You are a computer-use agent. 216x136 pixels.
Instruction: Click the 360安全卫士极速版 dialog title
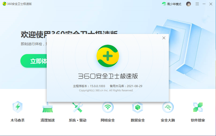pos(108,76)
